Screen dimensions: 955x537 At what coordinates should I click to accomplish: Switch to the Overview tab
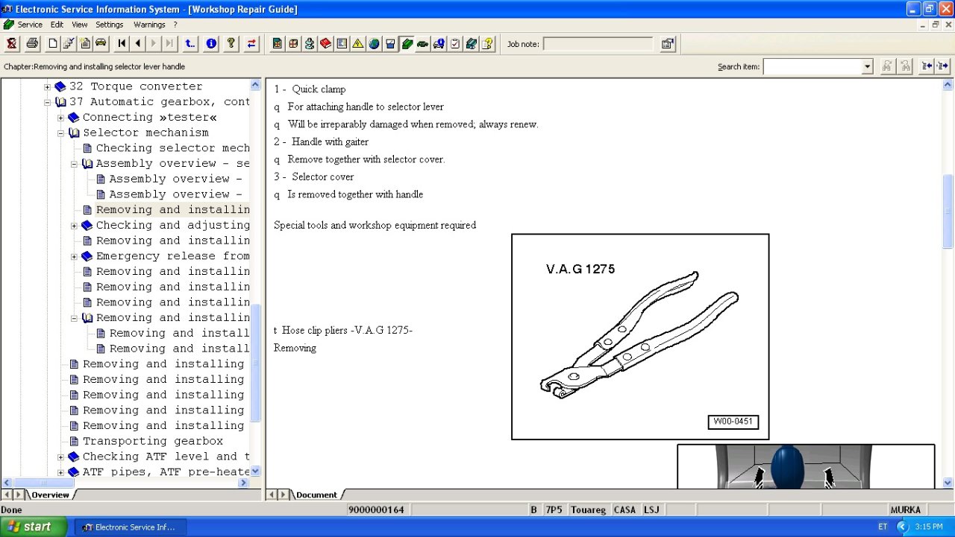coord(50,495)
